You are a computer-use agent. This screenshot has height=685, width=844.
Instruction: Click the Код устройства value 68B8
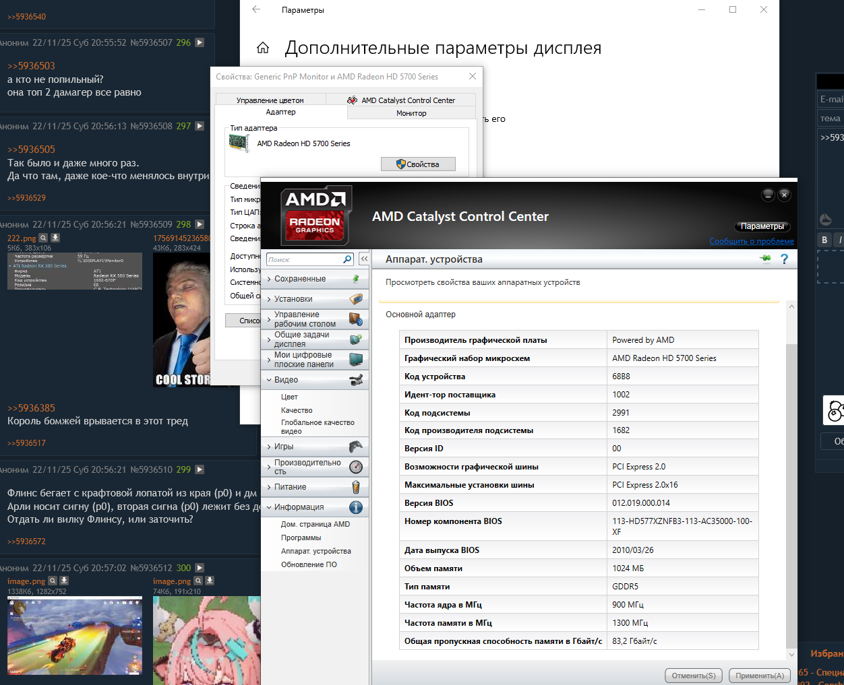621,377
